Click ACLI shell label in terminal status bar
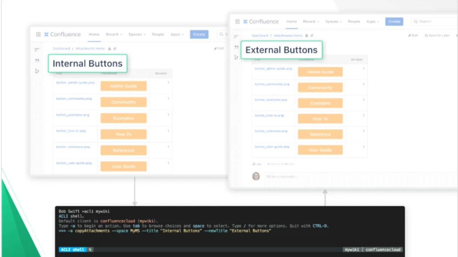The image size is (458, 257). (72, 249)
